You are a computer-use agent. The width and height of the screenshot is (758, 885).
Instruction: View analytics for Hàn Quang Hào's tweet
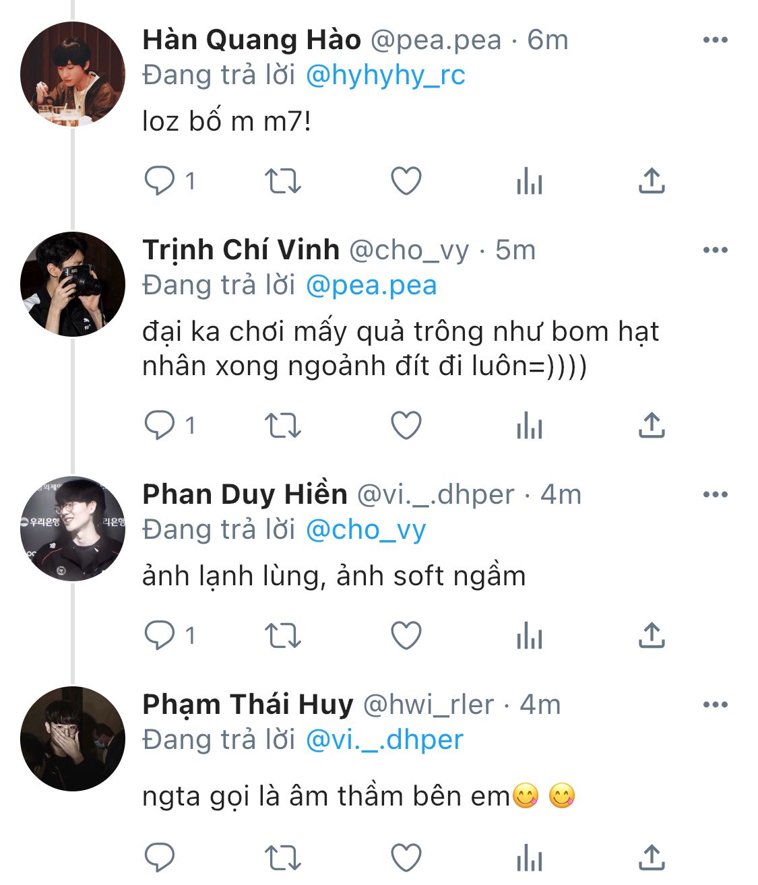click(x=529, y=181)
